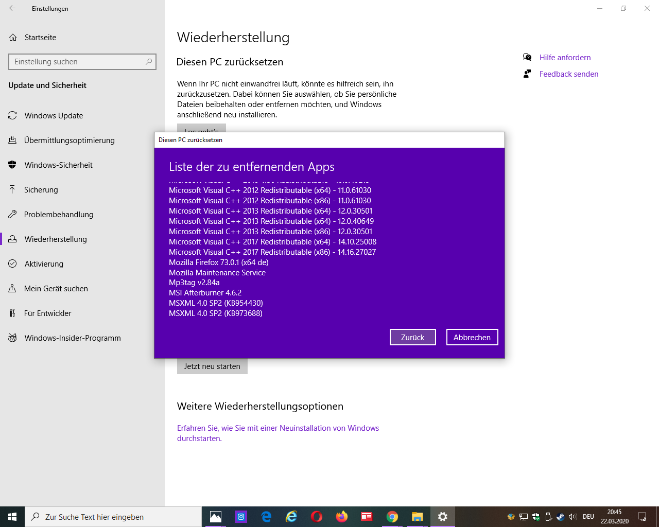Select MSXML 4.0 SP2 (KB954430) entry
The image size is (659, 527).
click(216, 303)
